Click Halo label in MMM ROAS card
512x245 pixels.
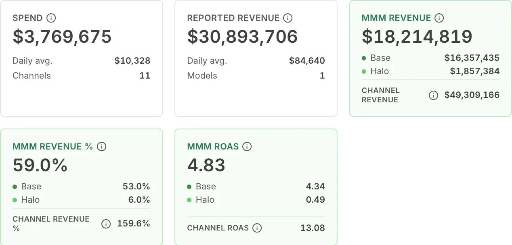[205, 200]
